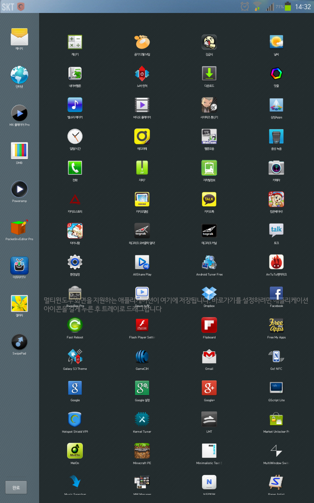Open AnTuTu benchmark app
Screen dimensions: 314x503
[x=276, y=262]
